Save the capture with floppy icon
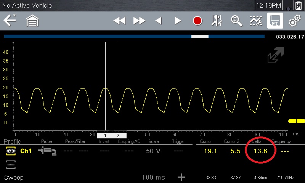The image size is (305, 183). click(x=275, y=21)
